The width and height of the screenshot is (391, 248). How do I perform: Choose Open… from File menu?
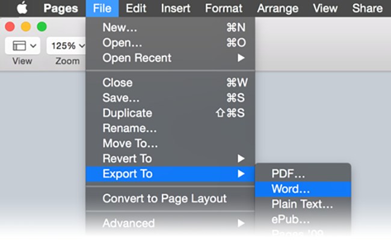click(170, 43)
